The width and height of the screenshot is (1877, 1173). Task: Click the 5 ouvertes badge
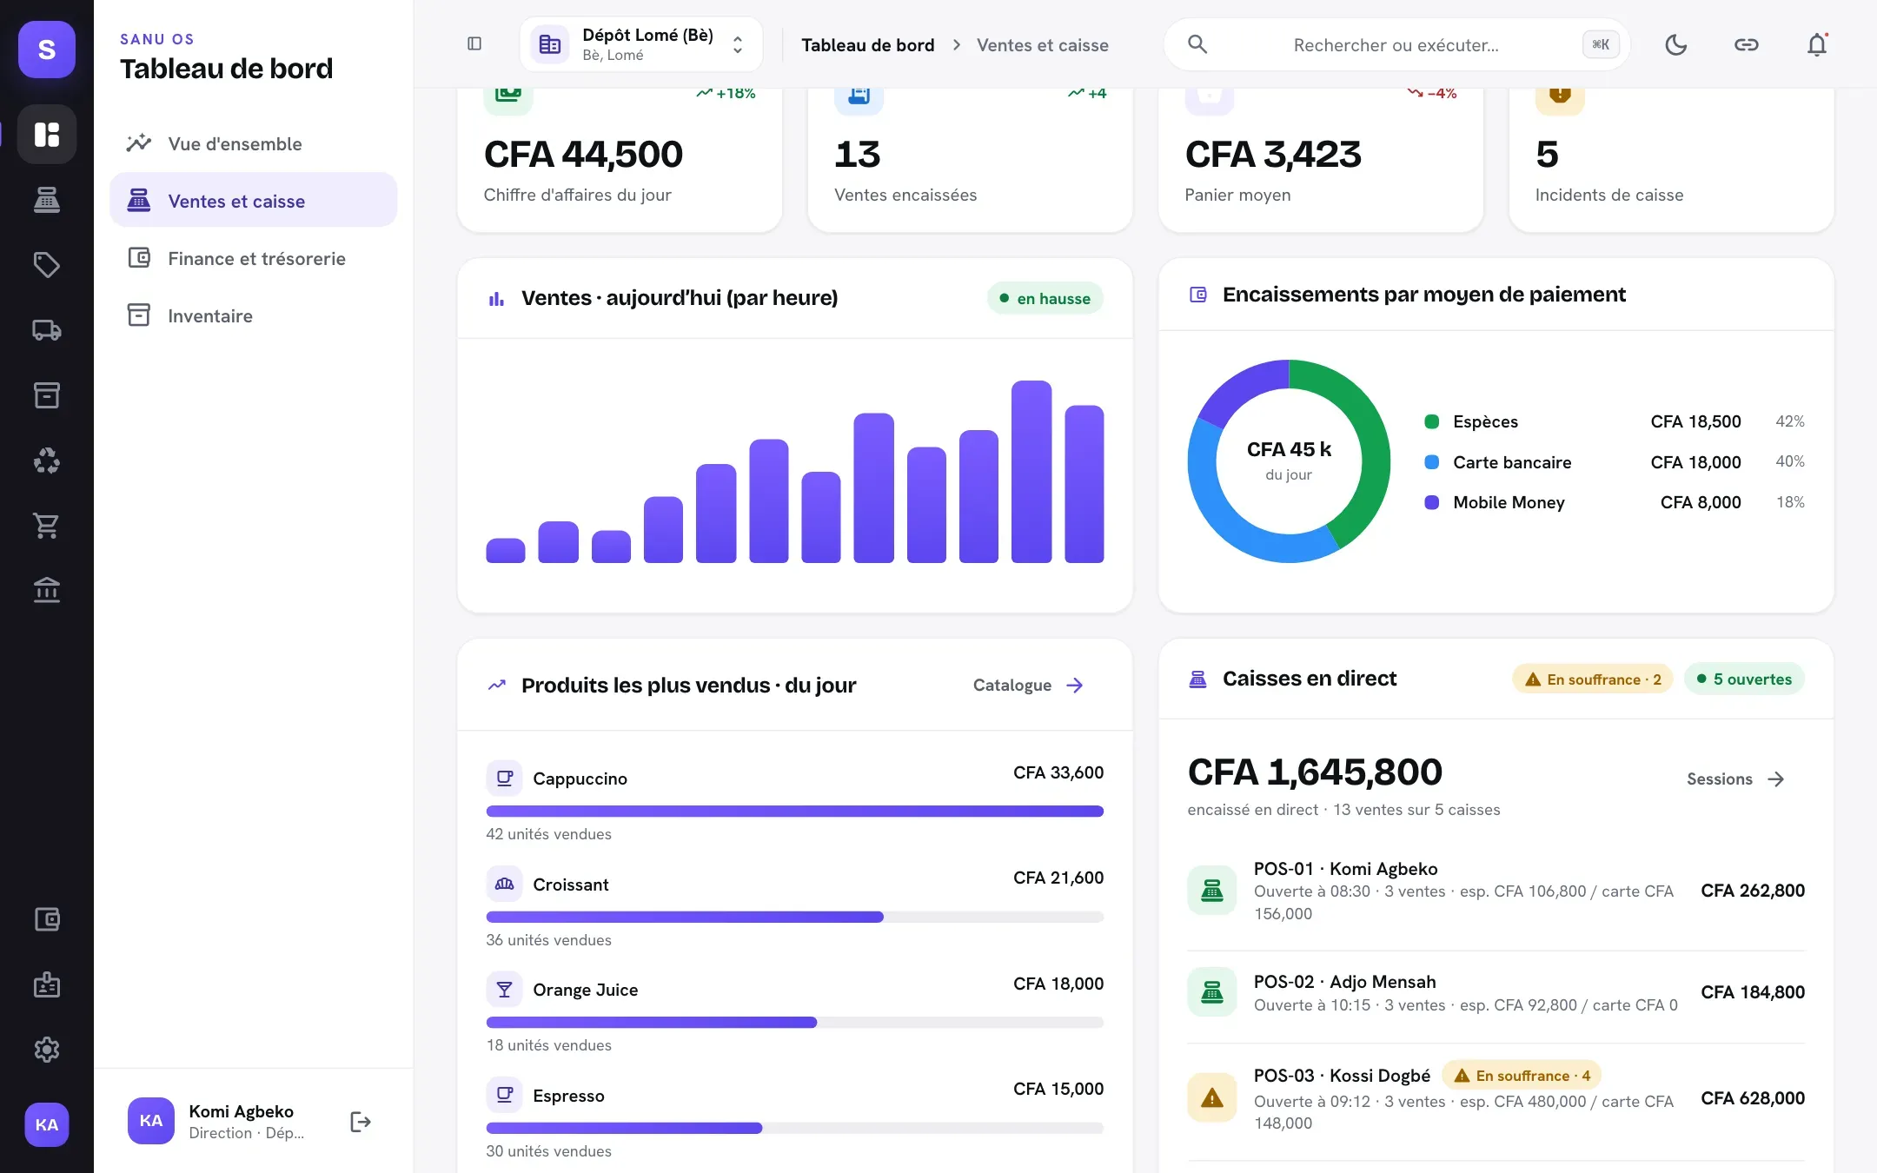tap(1745, 679)
